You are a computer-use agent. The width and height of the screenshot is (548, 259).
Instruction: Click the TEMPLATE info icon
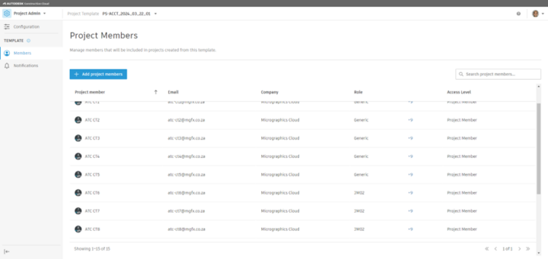click(29, 41)
